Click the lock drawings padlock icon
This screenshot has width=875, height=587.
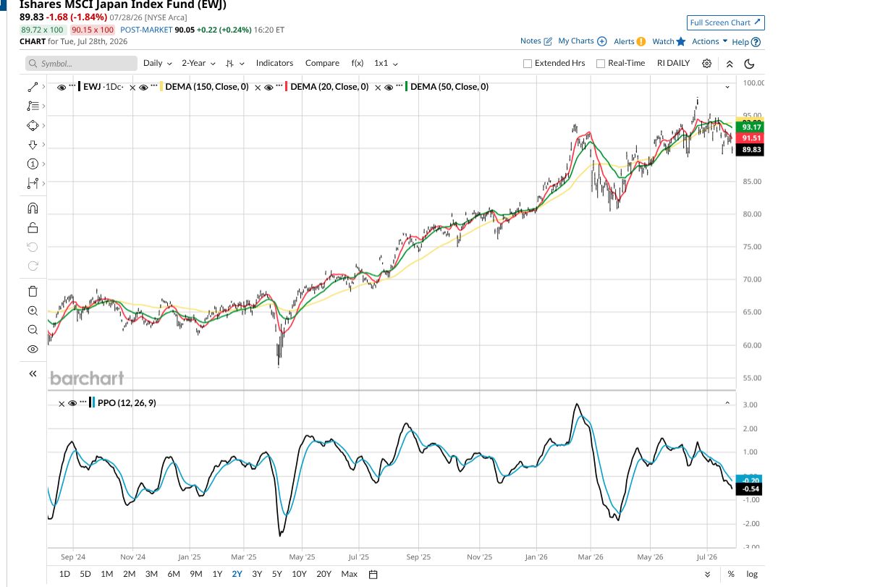pos(33,228)
